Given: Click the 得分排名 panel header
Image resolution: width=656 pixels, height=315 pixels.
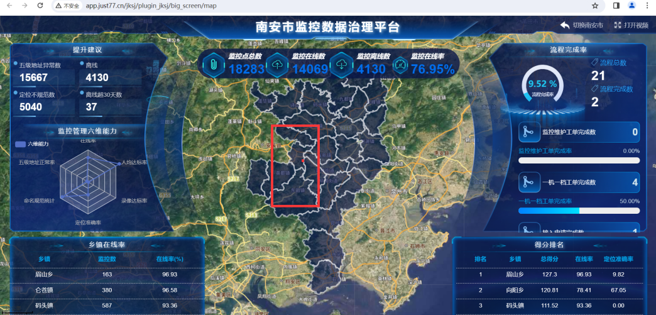Looking at the screenshot, I should (x=549, y=245).
